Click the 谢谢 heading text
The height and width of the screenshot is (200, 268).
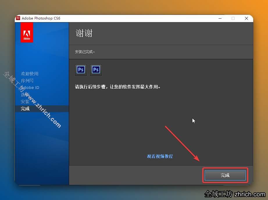click(84, 33)
